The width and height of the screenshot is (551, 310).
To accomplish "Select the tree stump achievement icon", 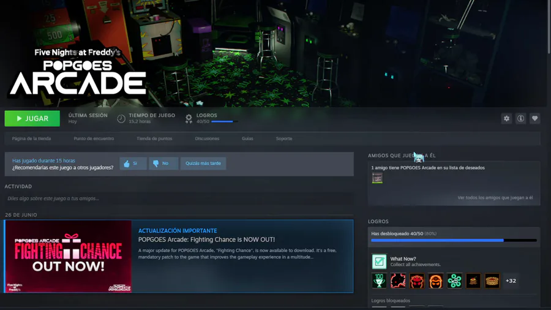I will (x=473, y=281).
